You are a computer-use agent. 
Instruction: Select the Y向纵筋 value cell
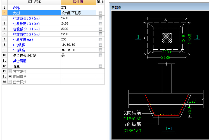78,50
